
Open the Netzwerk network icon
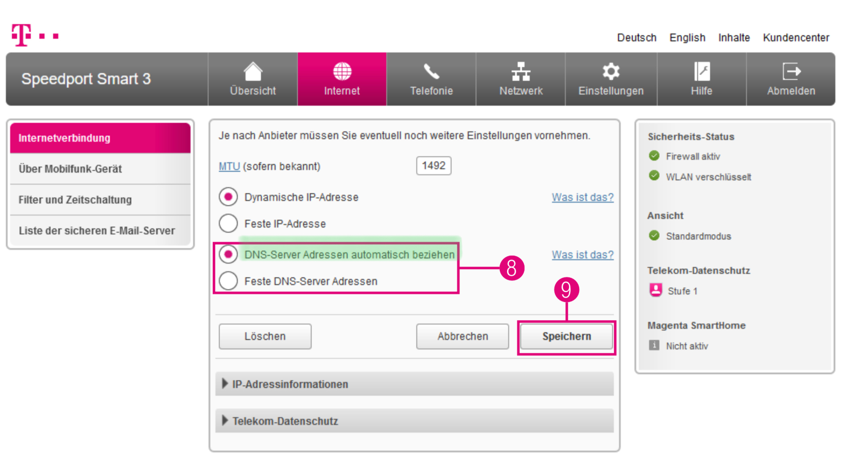coord(521,72)
